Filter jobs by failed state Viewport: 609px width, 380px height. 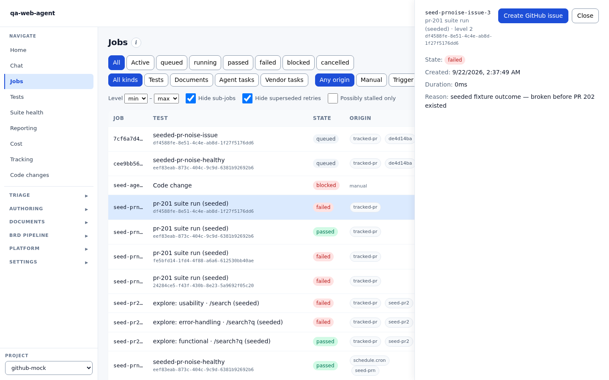click(268, 62)
